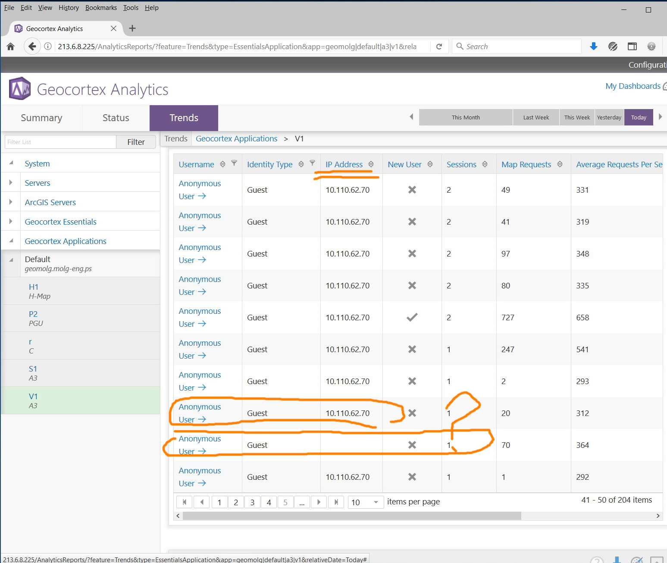Viewport: 667px width, 563px height.
Task: Sort by the Identity Type sort icon
Action: 301,164
